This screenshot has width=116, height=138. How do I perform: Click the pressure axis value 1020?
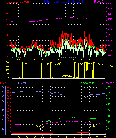coord(110,9)
